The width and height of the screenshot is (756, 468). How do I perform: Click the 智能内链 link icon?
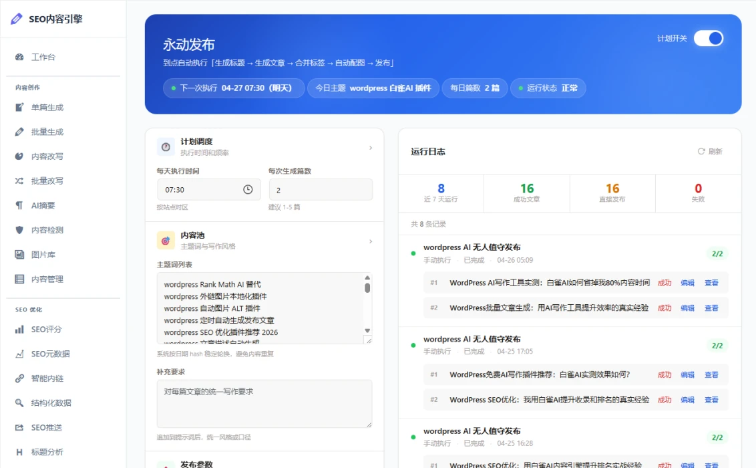(19, 378)
